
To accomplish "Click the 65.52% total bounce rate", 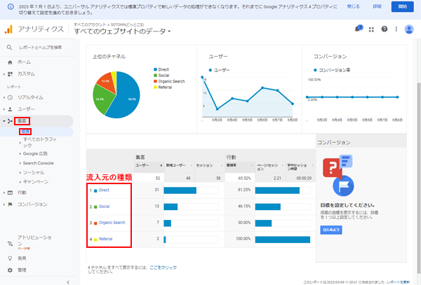I will [244, 179].
